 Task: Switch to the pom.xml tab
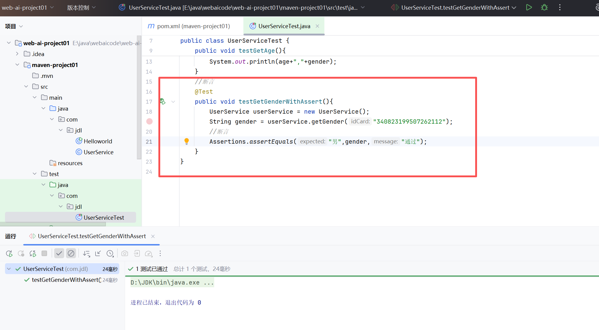[x=193, y=26]
